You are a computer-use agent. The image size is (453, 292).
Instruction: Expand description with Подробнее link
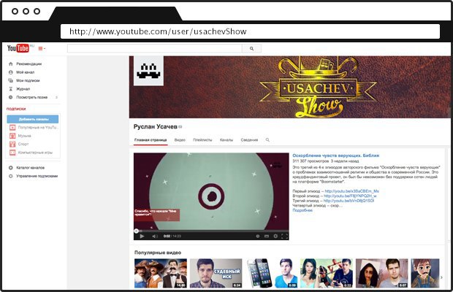coord(302,210)
